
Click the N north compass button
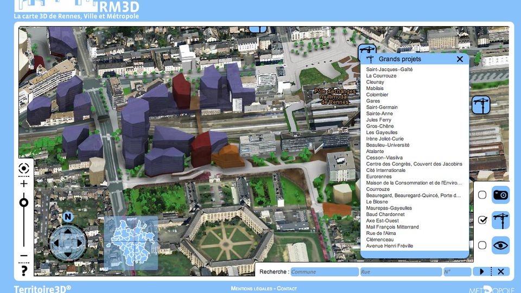(68, 217)
